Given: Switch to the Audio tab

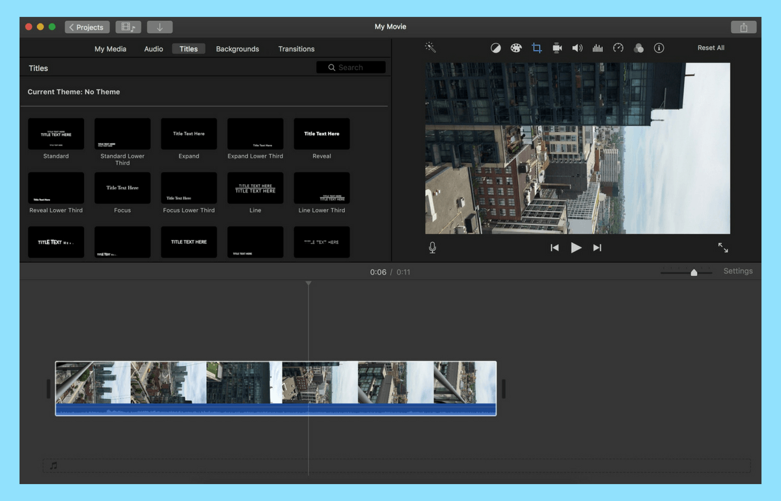Looking at the screenshot, I should pos(154,49).
